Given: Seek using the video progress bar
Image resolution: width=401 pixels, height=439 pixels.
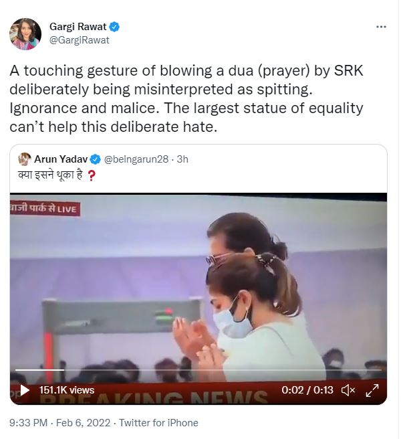Looking at the screenshot, I should tap(200, 370).
